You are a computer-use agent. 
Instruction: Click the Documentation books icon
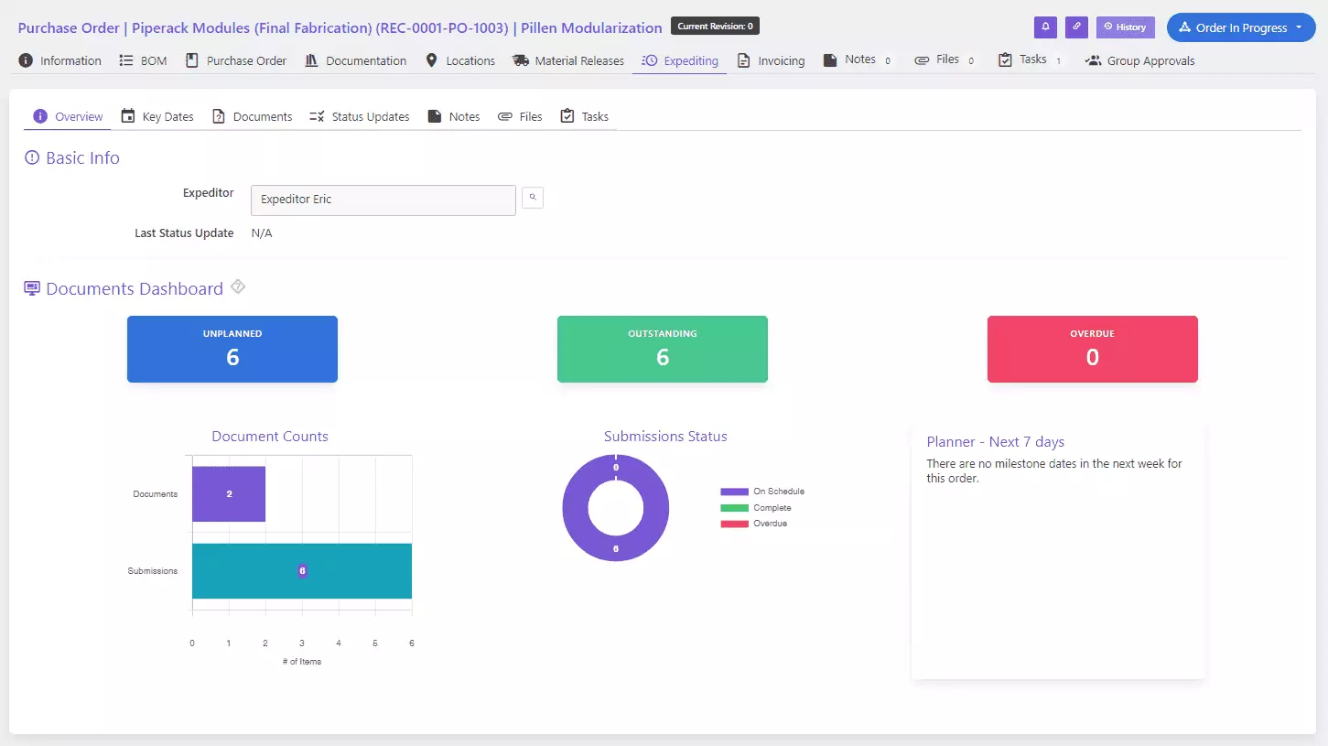[x=311, y=60]
